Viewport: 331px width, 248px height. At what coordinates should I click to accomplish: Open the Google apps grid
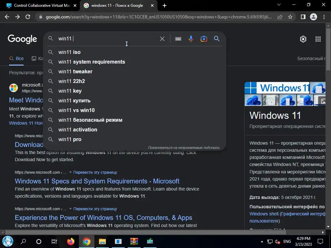[x=318, y=39]
